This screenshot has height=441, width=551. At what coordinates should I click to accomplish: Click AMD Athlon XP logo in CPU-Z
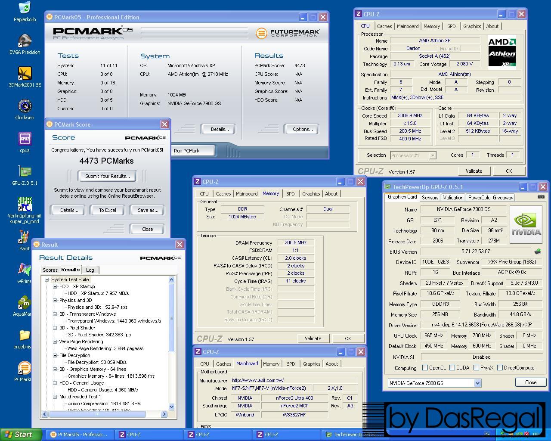point(502,52)
